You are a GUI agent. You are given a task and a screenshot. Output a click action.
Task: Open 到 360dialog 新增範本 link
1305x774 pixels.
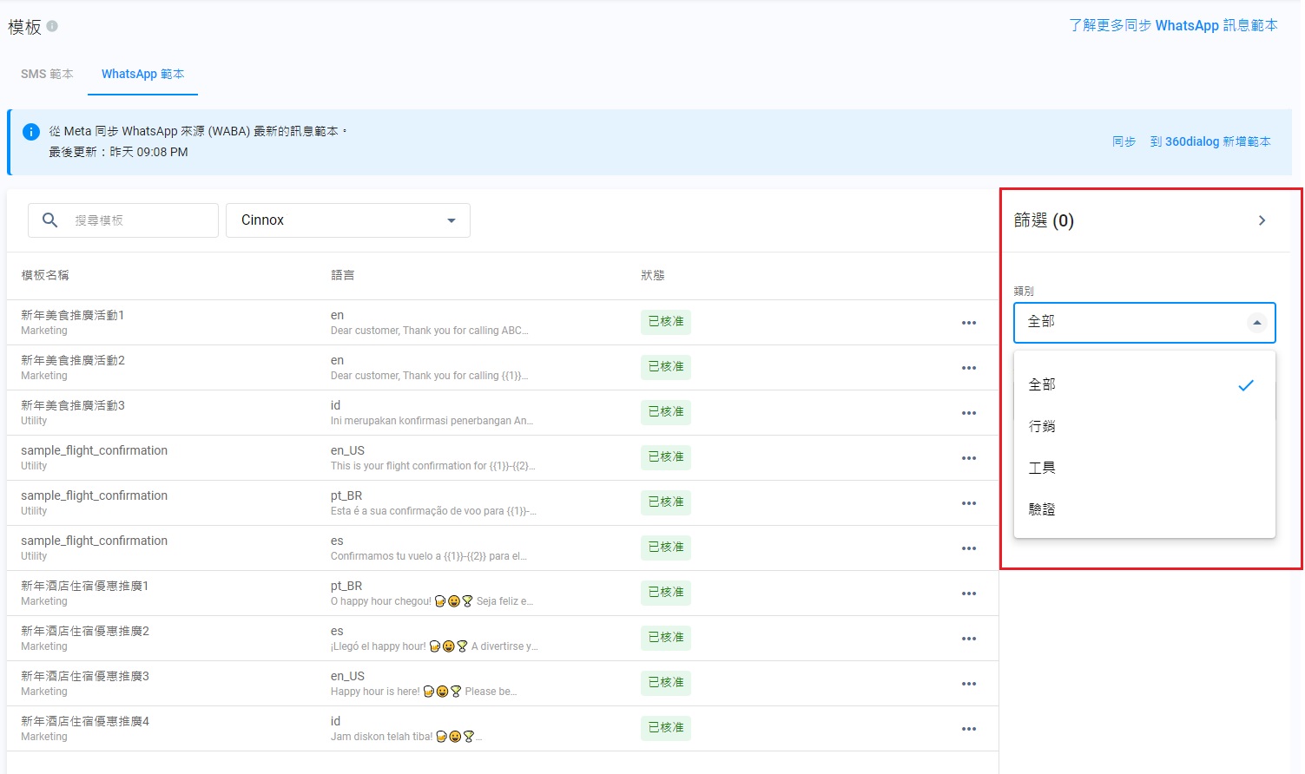[1209, 141]
